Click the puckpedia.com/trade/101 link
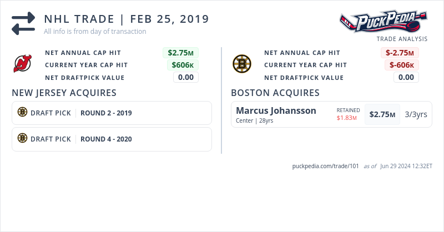 coord(326,166)
